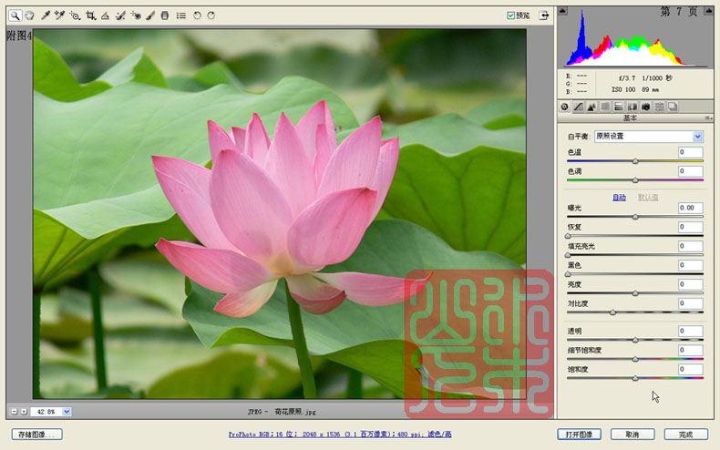
Task: Choose the Crop tool
Action: pyautogui.click(x=91, y=15)
